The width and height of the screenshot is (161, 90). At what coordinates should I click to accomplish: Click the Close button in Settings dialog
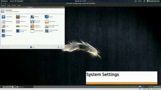click(60, 47)
